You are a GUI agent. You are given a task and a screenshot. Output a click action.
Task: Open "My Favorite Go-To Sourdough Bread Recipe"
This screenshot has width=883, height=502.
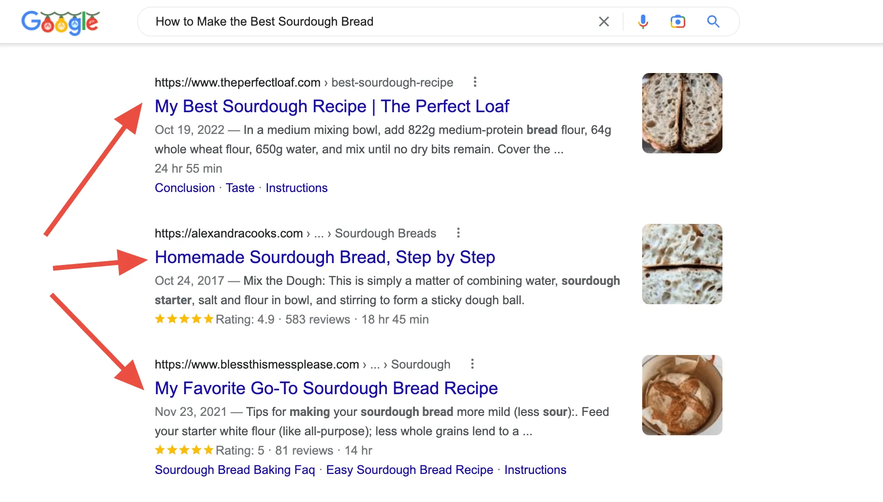[326, 388]
